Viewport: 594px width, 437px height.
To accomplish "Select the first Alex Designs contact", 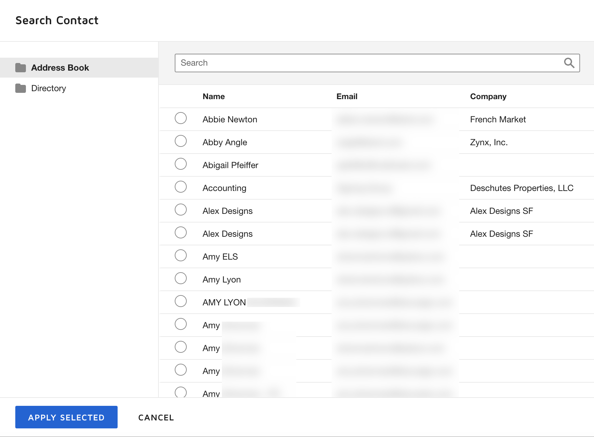I will pyautogui.click(x=180, y=210).
